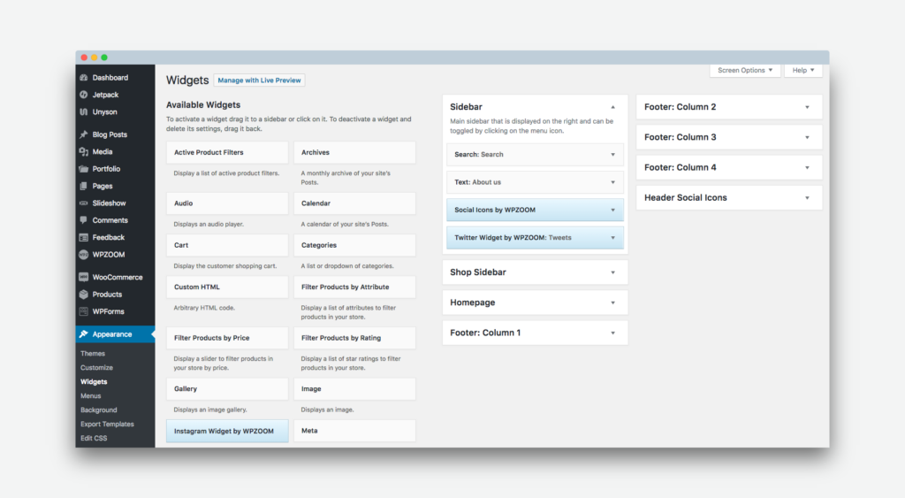905x498 pixels.
Task: Open the Background submenu item
Action: [99, 410]
